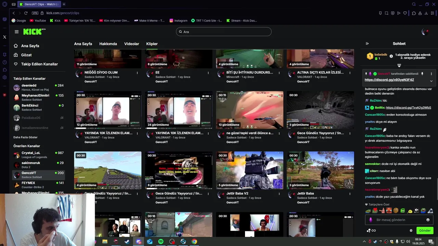The height and width of the screenshot is (246, 438).
Task: Go back using the browser back arrow
Action: point(13,13)
